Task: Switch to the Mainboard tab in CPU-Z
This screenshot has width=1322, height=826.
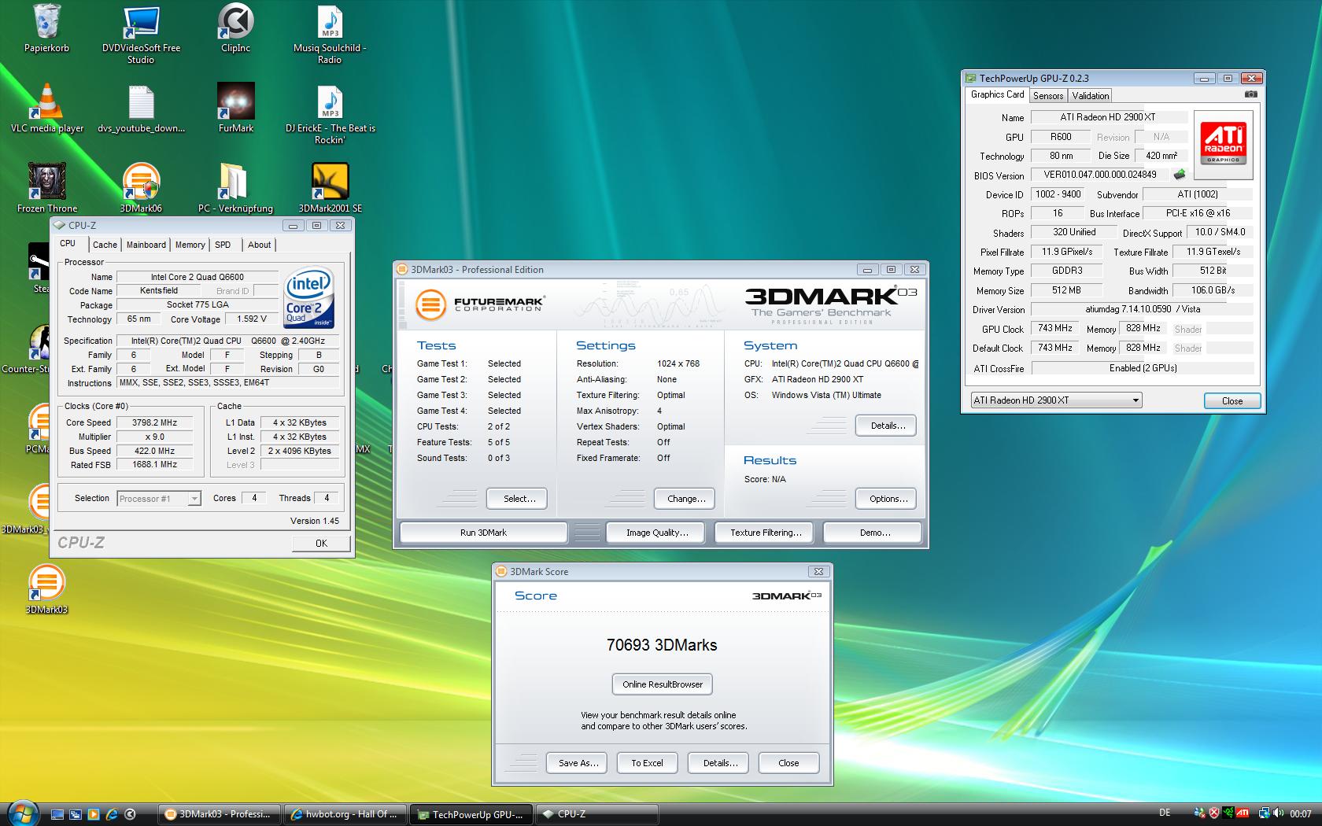Action: coord(146,245)
